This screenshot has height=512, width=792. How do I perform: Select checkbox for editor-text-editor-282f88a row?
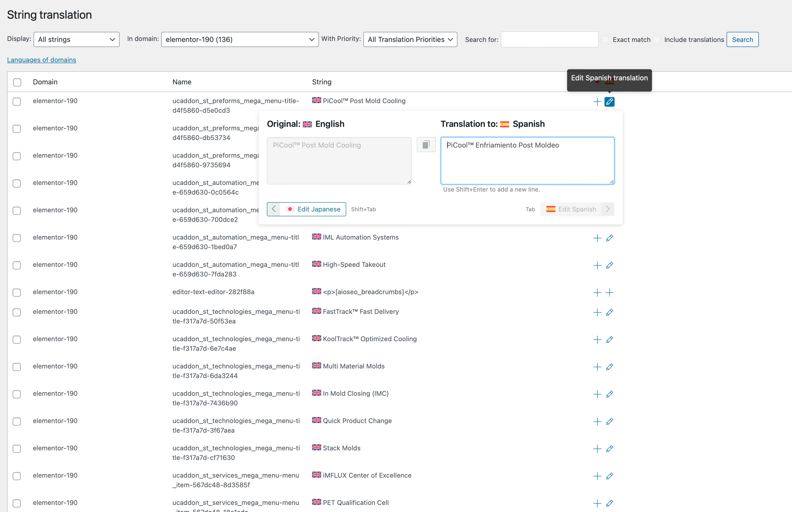(17, 292)
